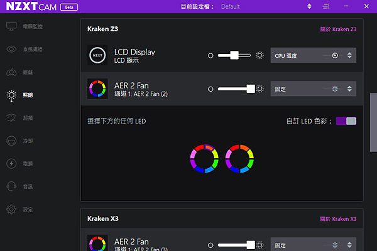
Task: Click LCD Display maximum brightness sun icon
Action: tap(260, 55)
